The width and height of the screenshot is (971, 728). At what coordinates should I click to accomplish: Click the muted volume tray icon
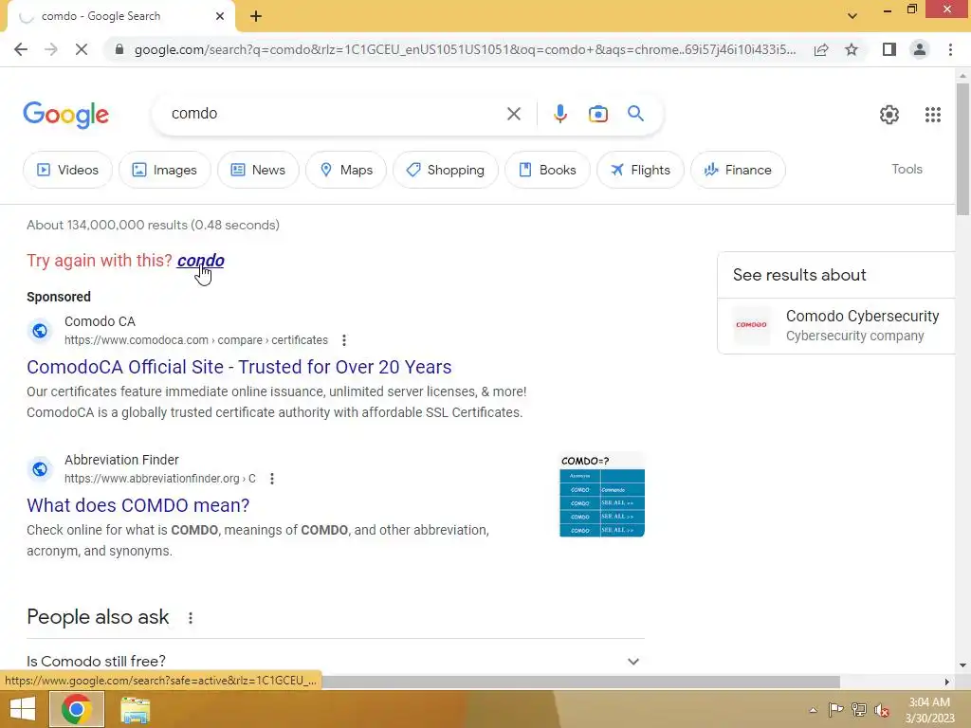(881, 710)
